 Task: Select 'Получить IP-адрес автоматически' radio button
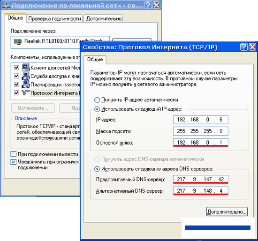pyautogui.click(x=97, y=100)
